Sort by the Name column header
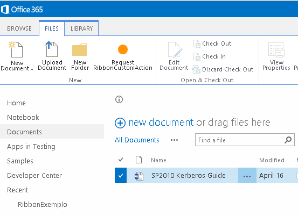 (x=158, y=160)
